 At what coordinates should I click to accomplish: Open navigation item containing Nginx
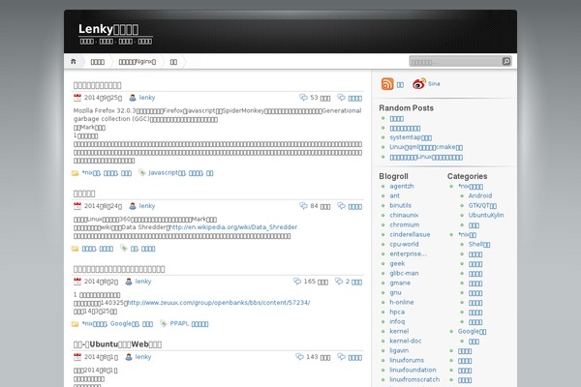(138, 62)
